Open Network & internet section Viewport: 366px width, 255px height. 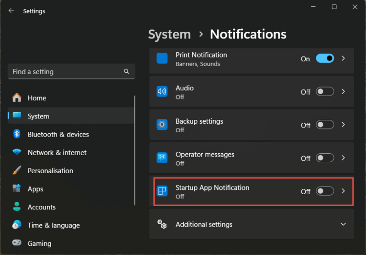71,152
